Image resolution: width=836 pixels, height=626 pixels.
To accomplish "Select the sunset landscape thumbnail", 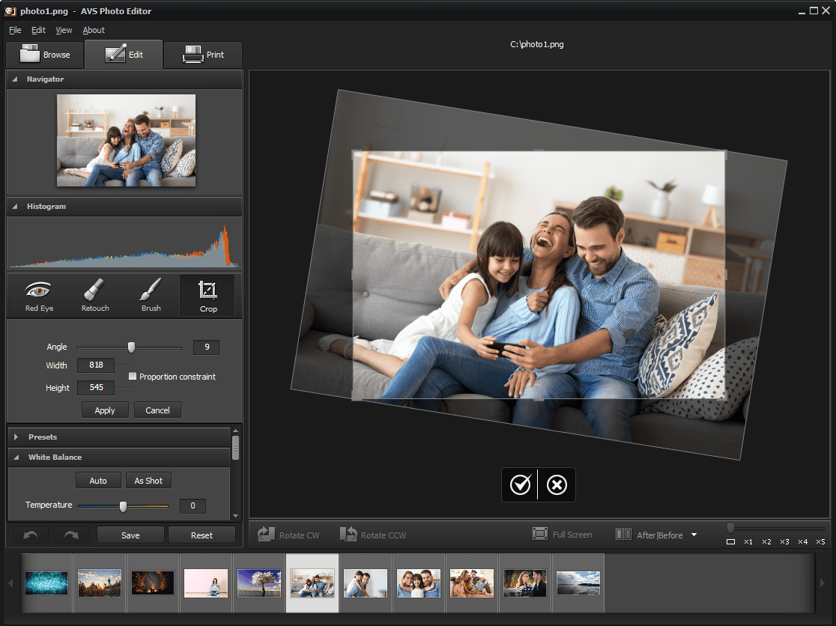I will click(100, 583).
